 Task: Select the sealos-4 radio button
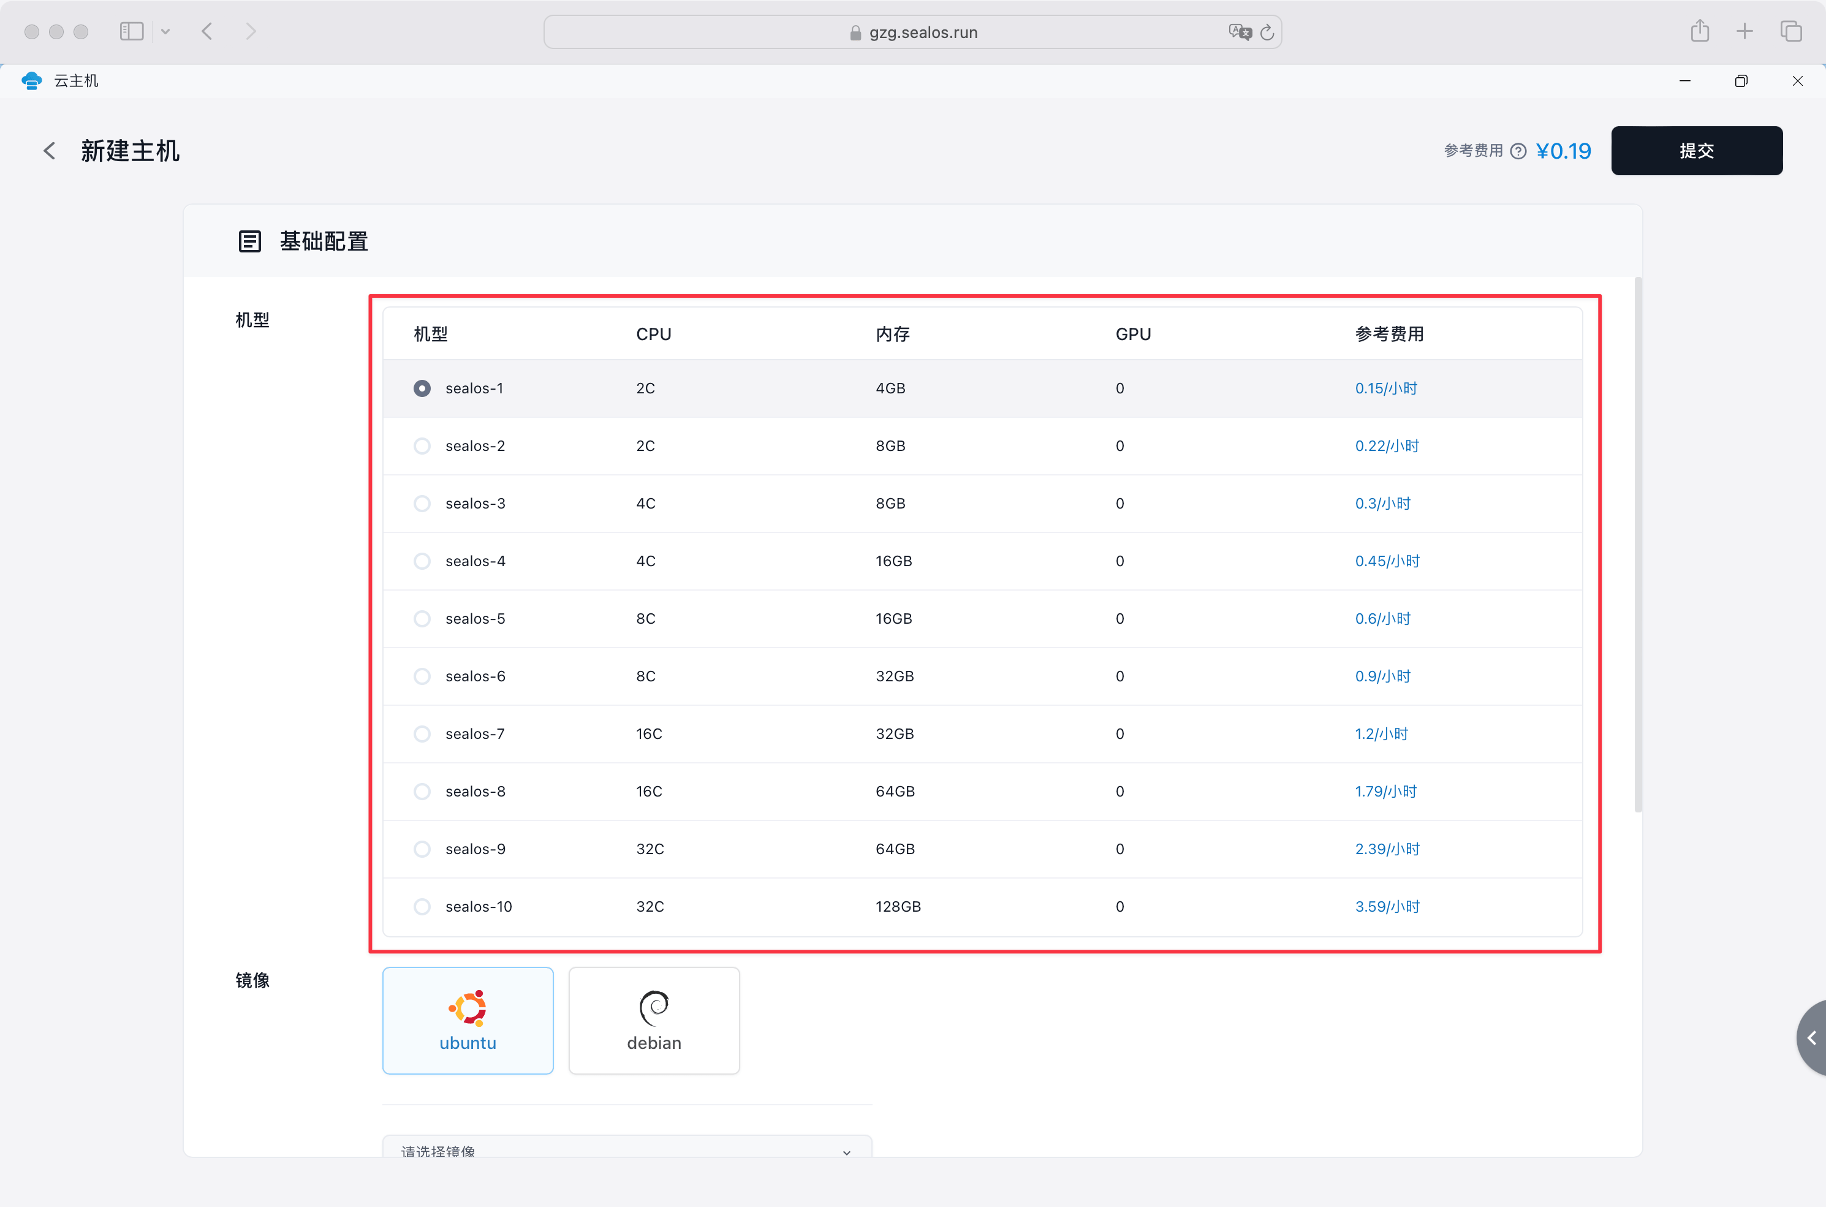click(x=422, y=561)
